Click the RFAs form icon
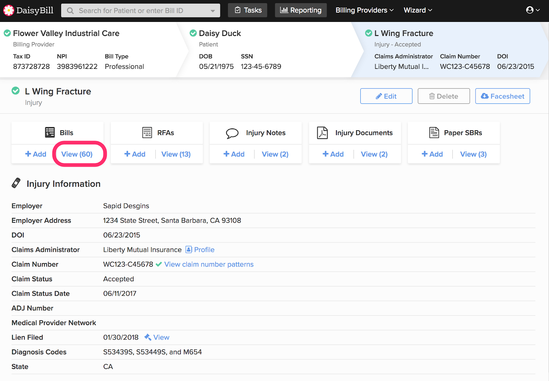 [147, 132]
